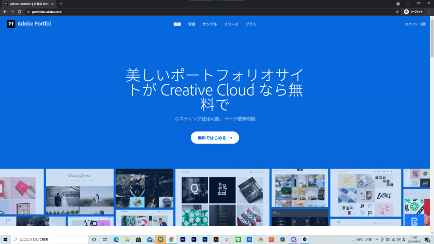The width and height of the screenshot is (434, 244).
Task: Click the ここに入力して検索 taskbar search box
Action: [x=50, y=240]
